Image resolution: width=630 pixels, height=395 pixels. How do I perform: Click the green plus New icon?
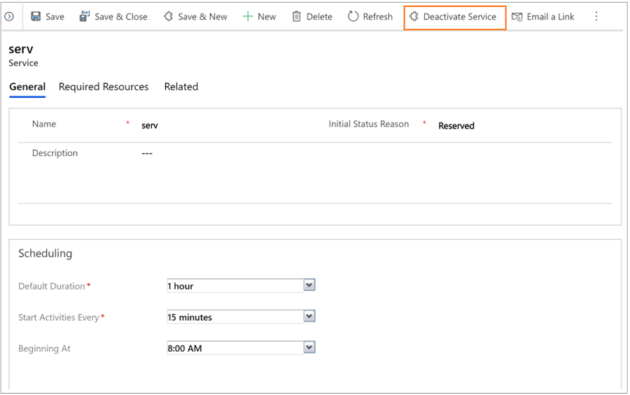pyautogui.click(x=248, y=17)
